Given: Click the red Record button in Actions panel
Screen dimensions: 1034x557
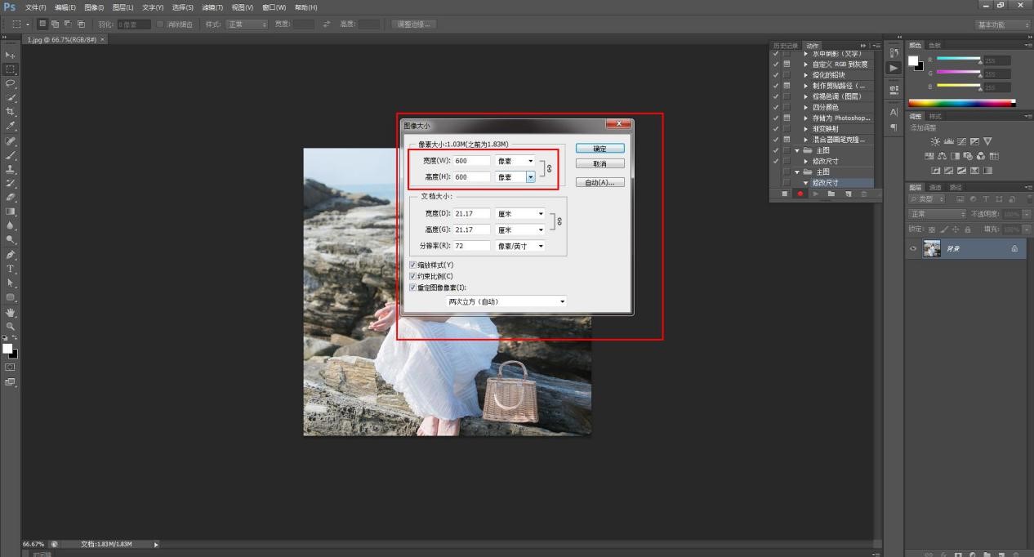Looking at the screenshot, I should click(800, 194).
